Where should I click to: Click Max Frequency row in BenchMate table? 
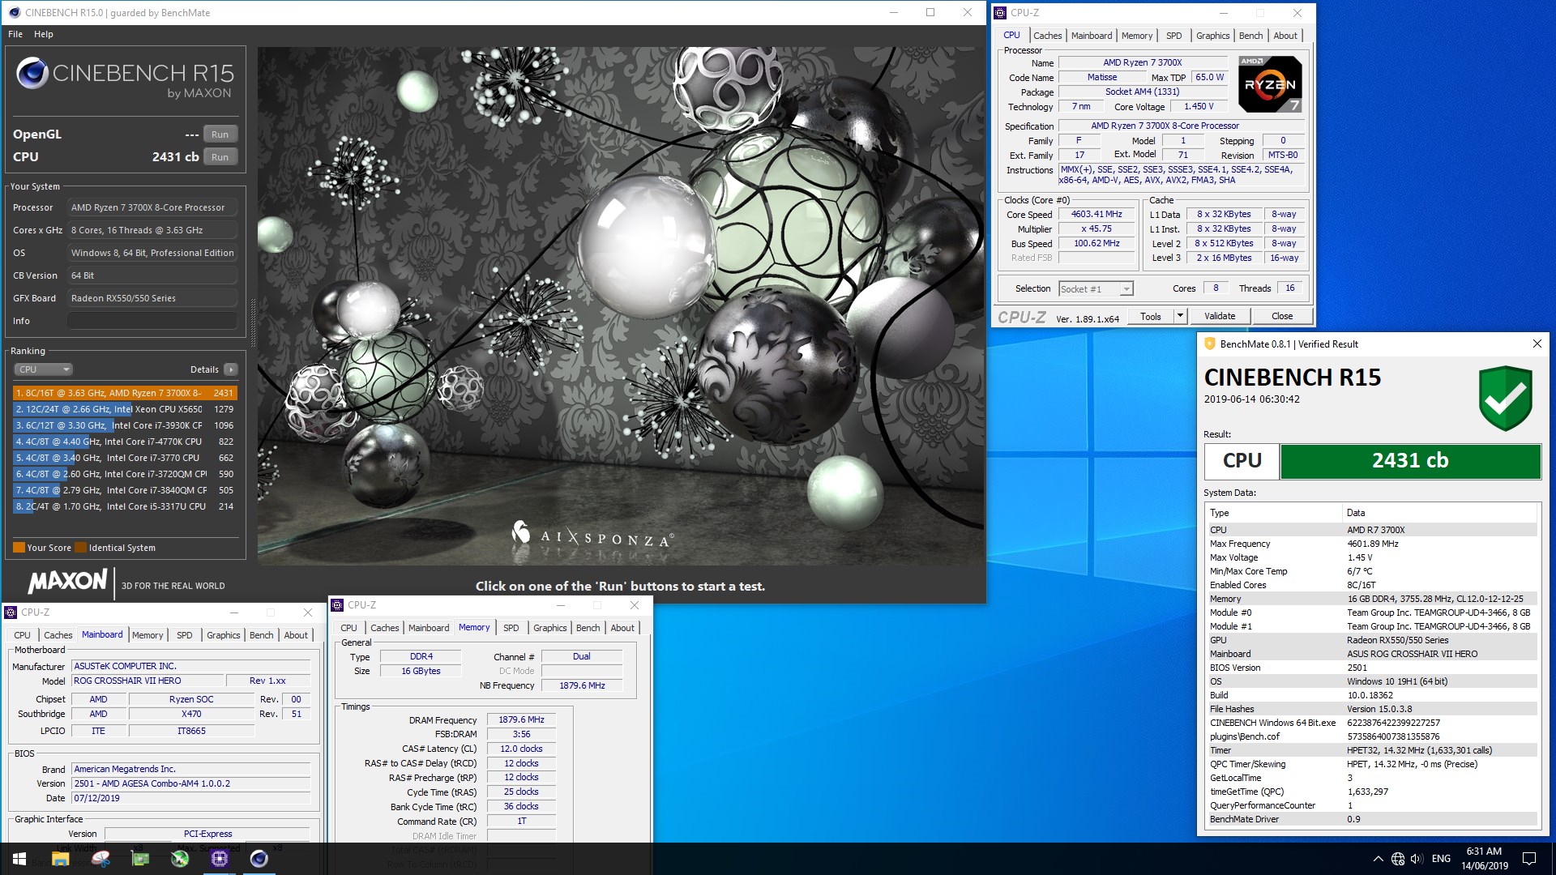pyautogui.click(x=1371, y=544)
